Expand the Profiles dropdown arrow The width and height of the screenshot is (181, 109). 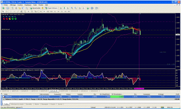pyautogui.click(x=9, y=8)
